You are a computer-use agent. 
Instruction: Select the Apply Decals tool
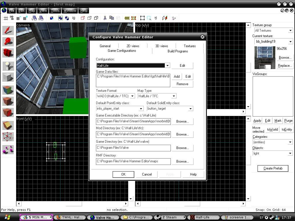pyautogui.click(x=8, y=113)
